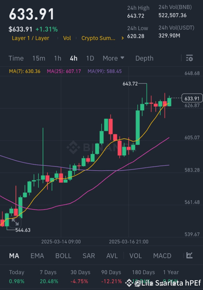Tap the fullscreen expand chart icon

pos(15,222)
